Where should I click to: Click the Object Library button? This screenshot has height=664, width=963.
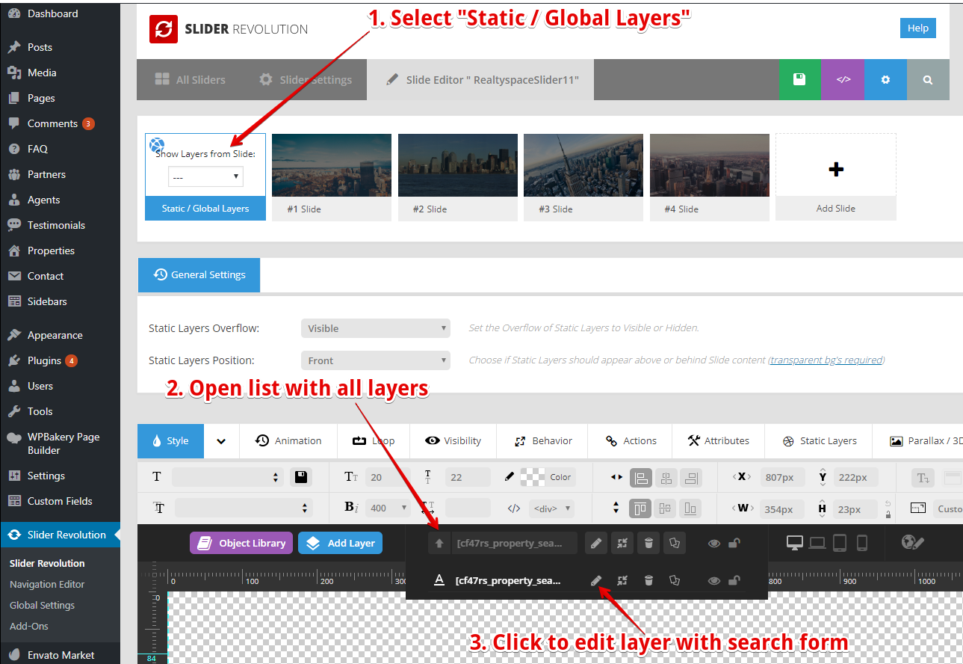pyautogui.click(x=241, y=544)
